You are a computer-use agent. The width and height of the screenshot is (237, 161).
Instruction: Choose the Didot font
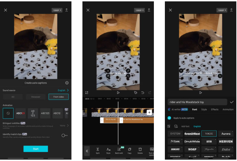(226, 149)
